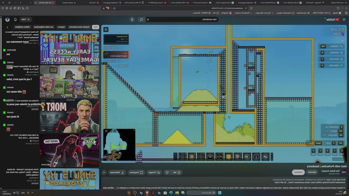Open the in-game hamburger menu in the video
Image resolution: width=349 pixels, height=196 pixels.
pyautogui.click(x=106, y=29)
